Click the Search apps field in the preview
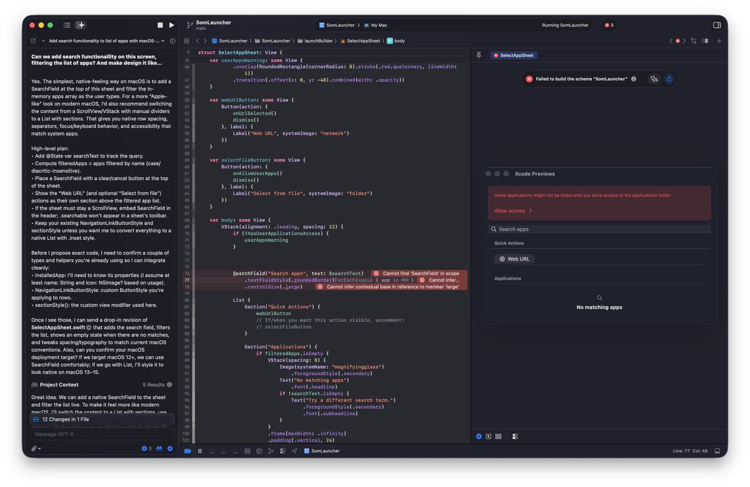The width and height of the screenshot is (750, 487). [598, 229]
